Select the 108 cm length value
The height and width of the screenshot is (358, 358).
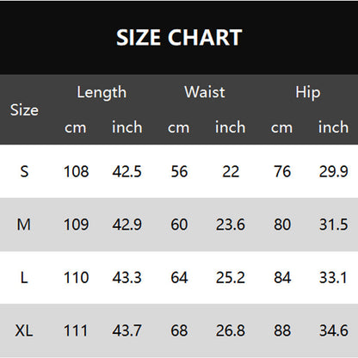(77, 171)
